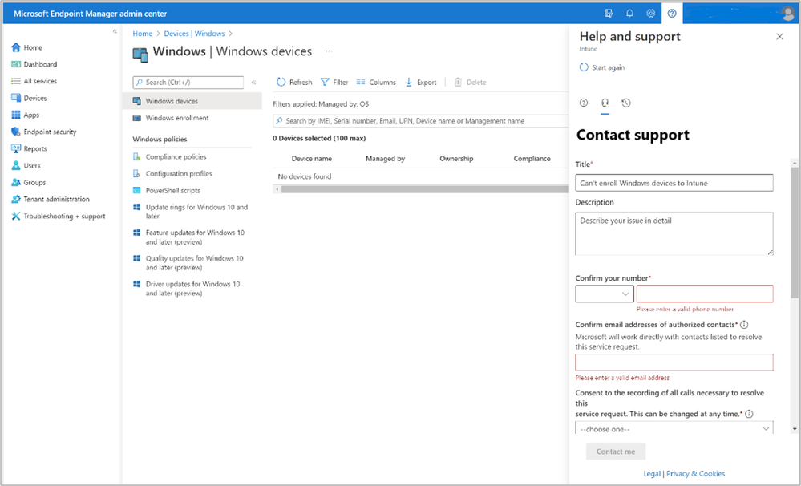Open the account avatar menu
This screenshot has height=486, width=801.
coord(787,14)
